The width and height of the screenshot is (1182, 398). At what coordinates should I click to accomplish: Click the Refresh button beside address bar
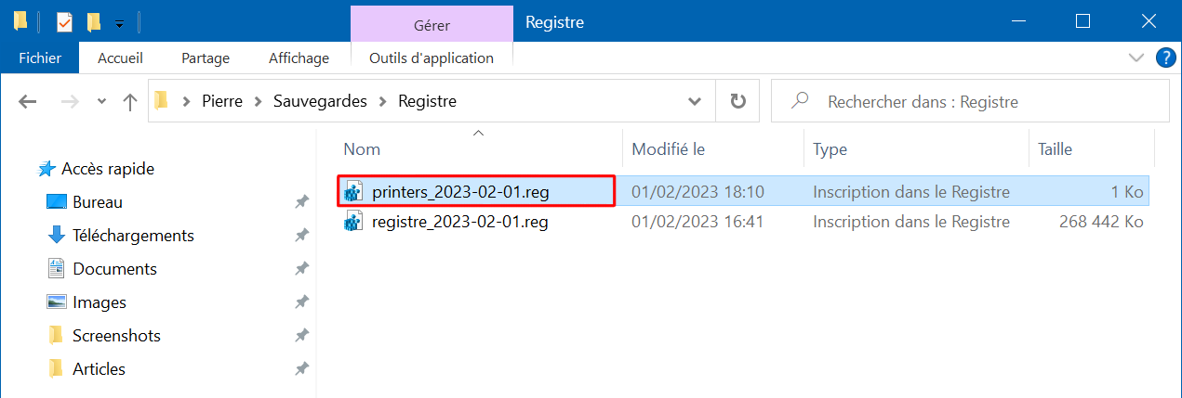[x=738, y=101]
